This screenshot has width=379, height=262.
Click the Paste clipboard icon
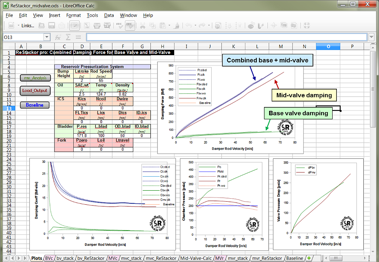tap(163, 25)
